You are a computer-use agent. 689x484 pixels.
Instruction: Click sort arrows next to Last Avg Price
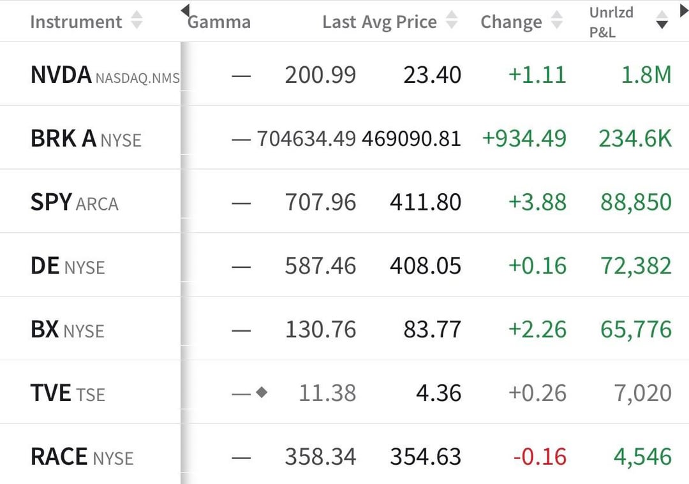(x=452, y=22)
